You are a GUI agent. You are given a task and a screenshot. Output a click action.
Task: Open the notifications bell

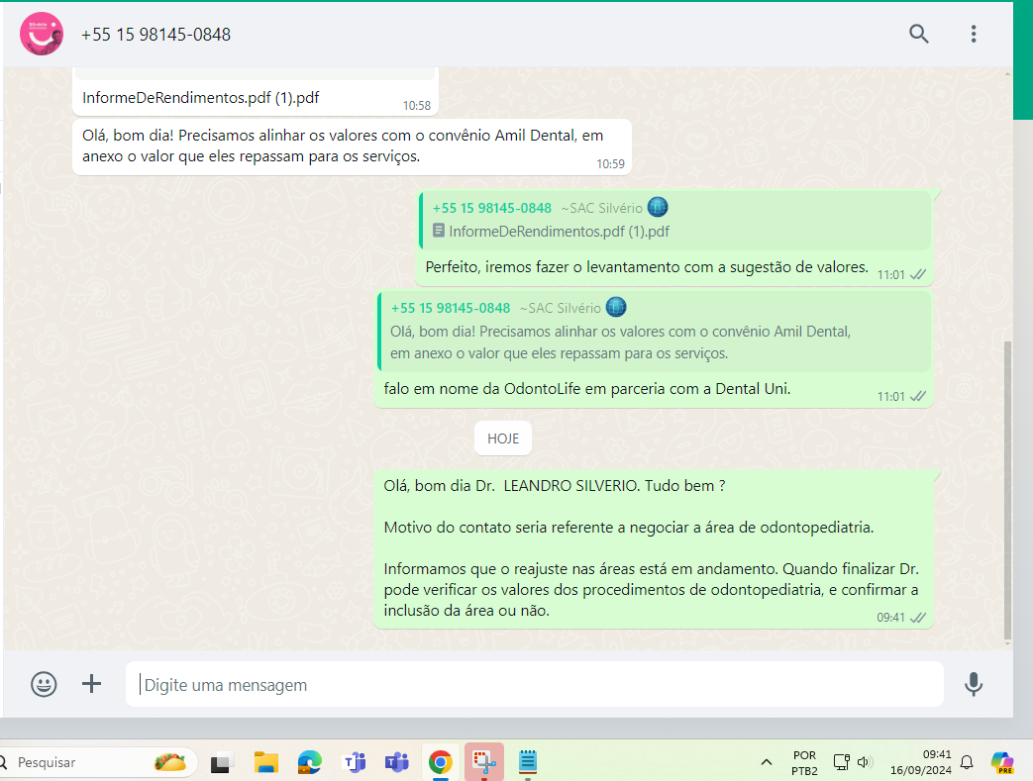click(967, 762)
